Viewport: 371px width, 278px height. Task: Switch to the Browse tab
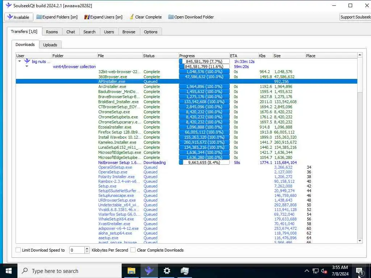(129, 32)
